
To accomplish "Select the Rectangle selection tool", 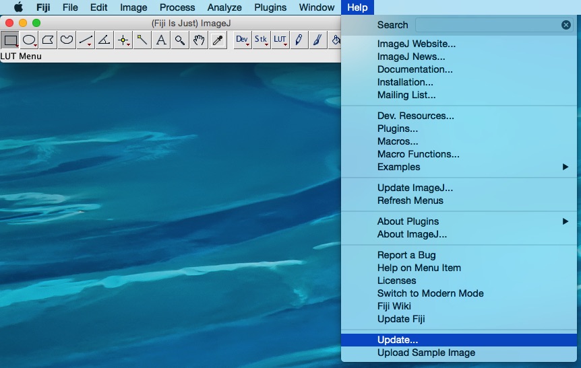I will [x=10, y=40].
